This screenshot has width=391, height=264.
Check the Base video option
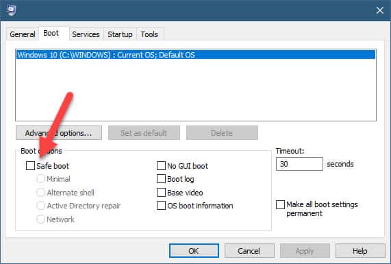point(161,193)
